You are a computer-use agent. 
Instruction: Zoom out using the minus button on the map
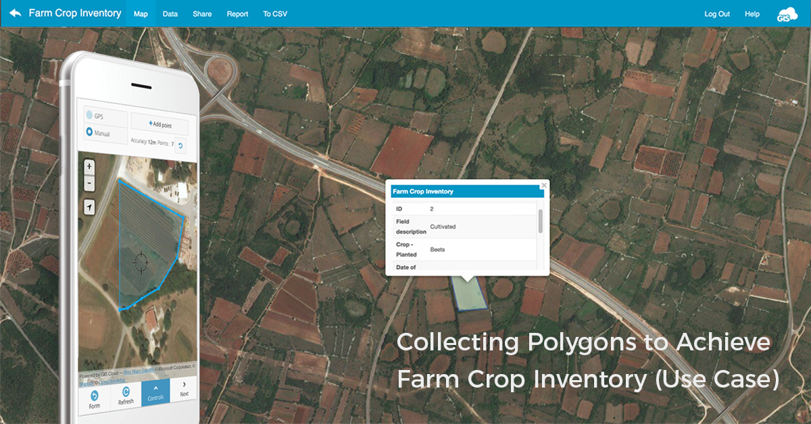pos(89,183)
